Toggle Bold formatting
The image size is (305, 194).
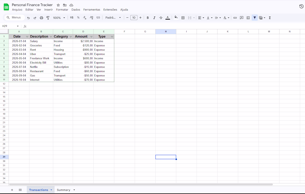pos(148,18)
